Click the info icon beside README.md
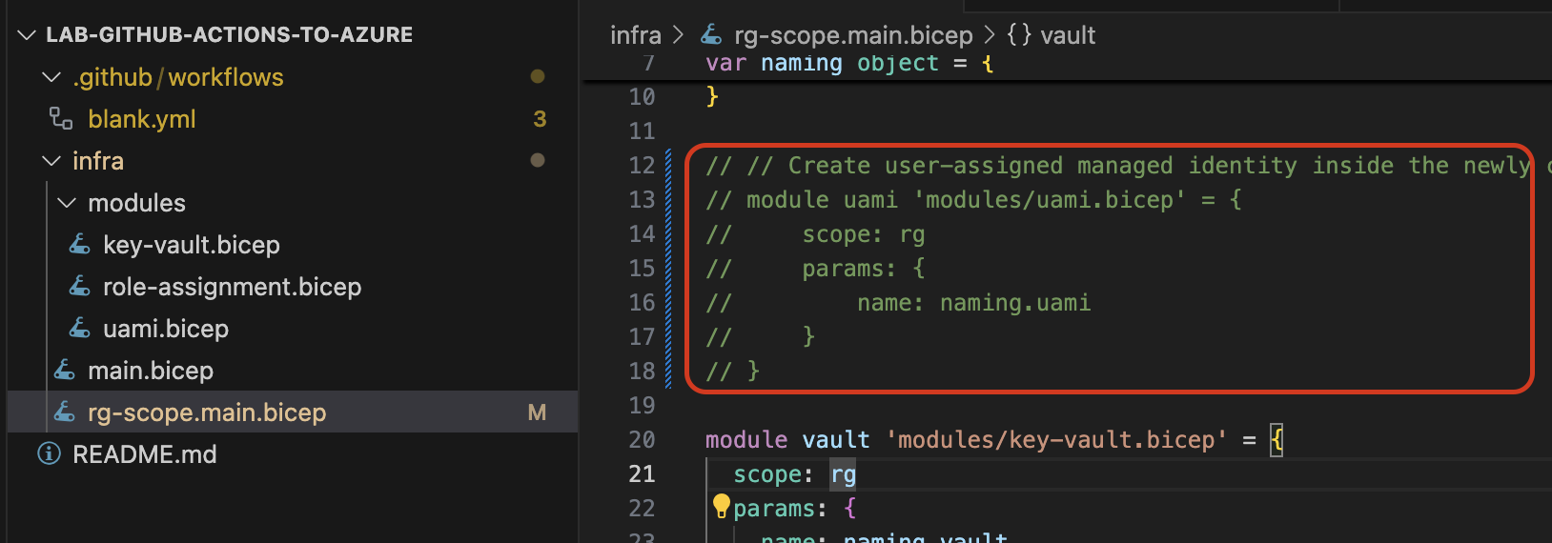Viewport: 1552px width, 543px height. tap(49, 454)
